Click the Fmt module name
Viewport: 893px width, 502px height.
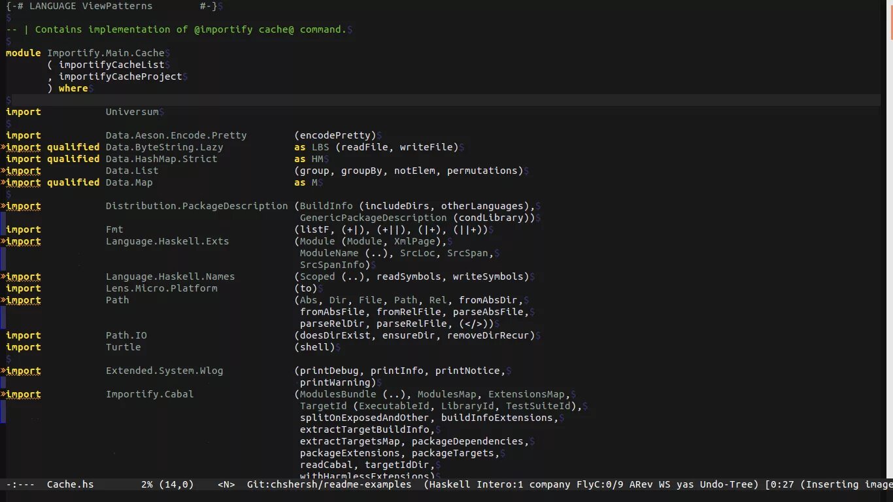click(x=114, y=229)
